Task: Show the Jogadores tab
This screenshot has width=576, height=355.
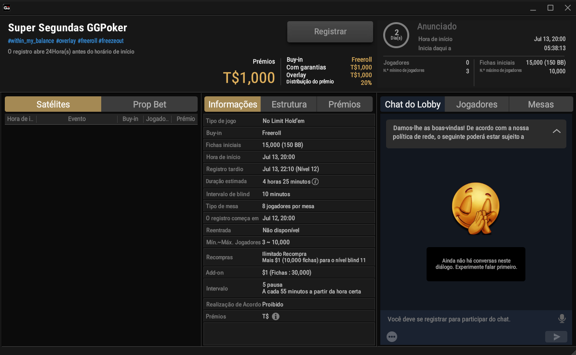Action: click(x=477, y=104)
